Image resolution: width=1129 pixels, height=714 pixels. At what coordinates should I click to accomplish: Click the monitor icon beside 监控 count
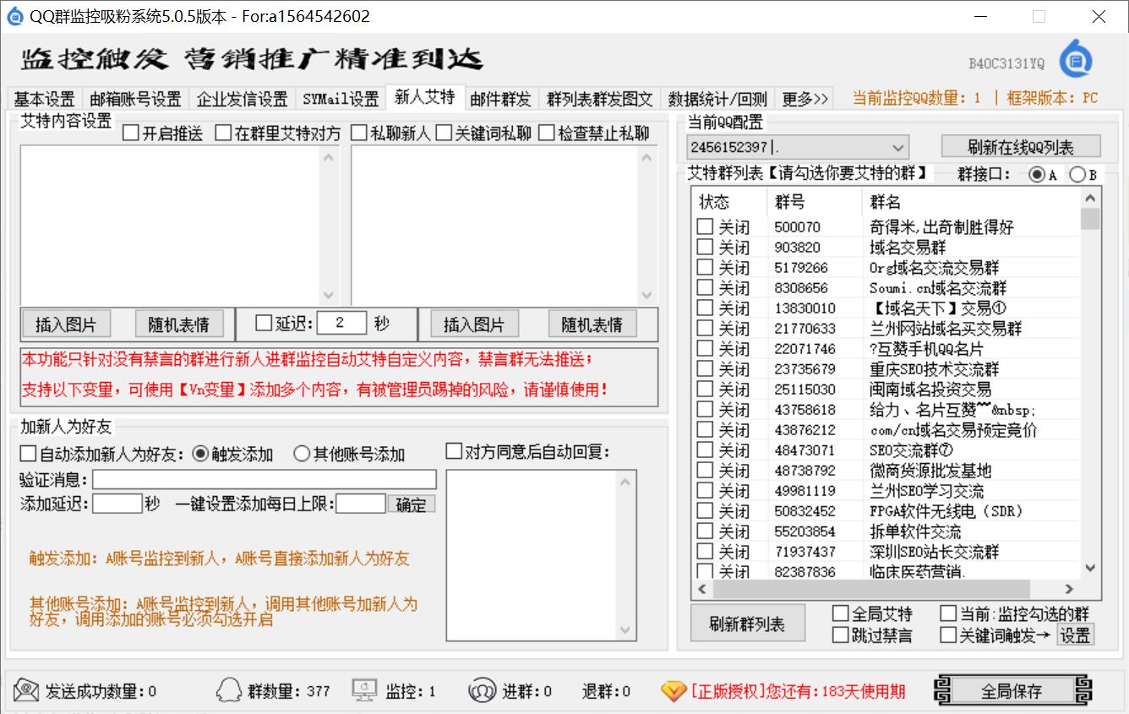[x=364, y=690]
